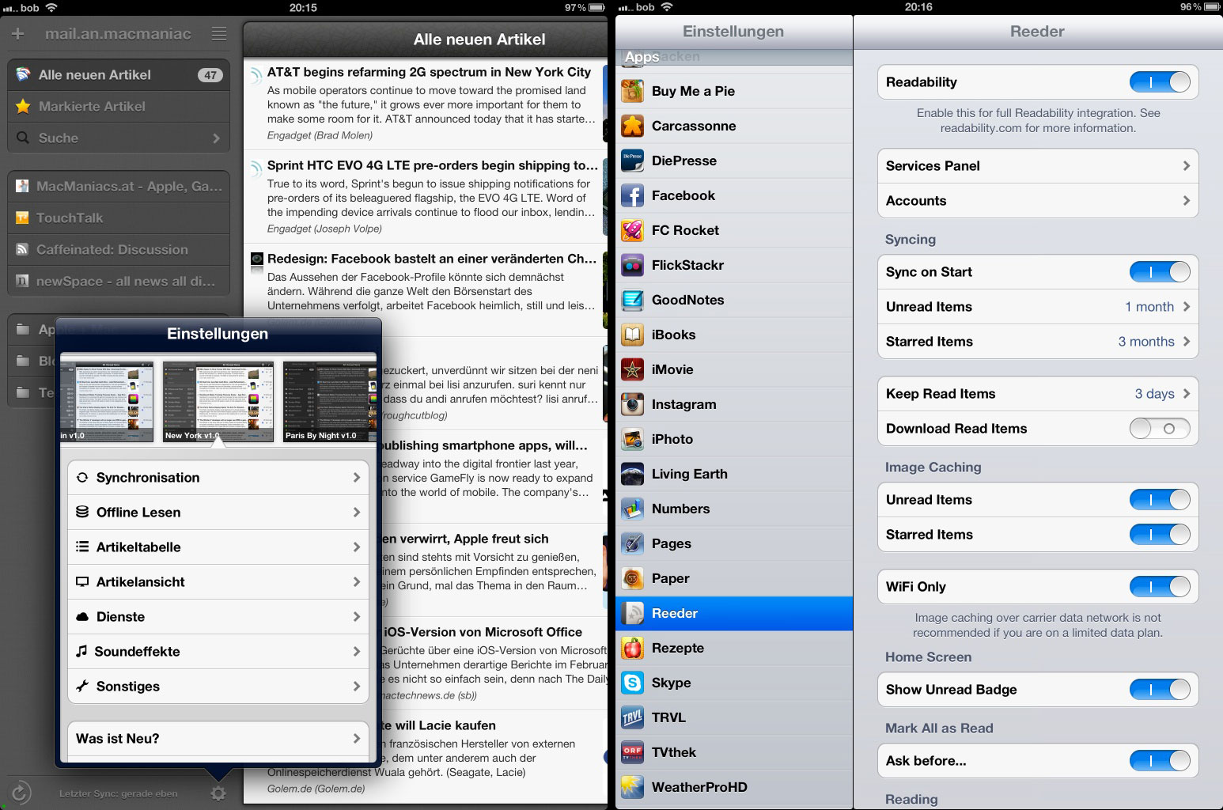The image size is (1223, 810).
Task: Open Unread Items 1 month selector
Action: (x=1038, y=307)
